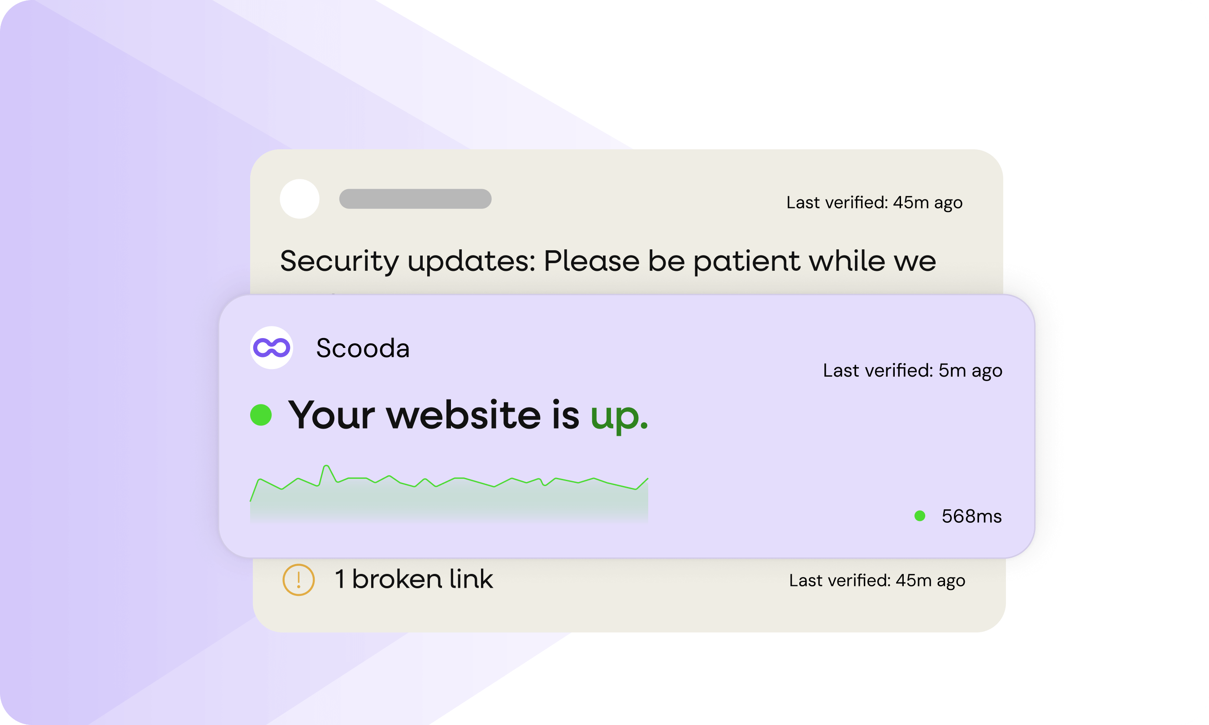Click the gray placeholder name bar

tap(415, 199)
